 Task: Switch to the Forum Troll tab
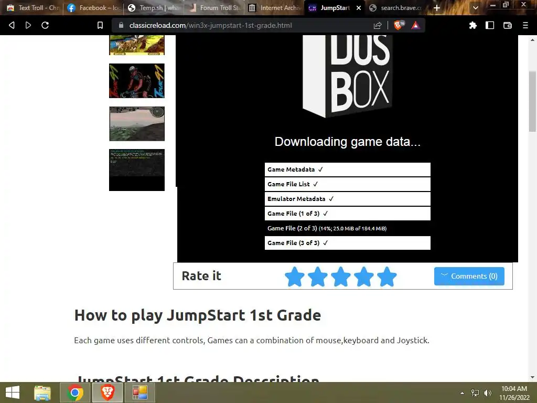[x=214, y=7]
